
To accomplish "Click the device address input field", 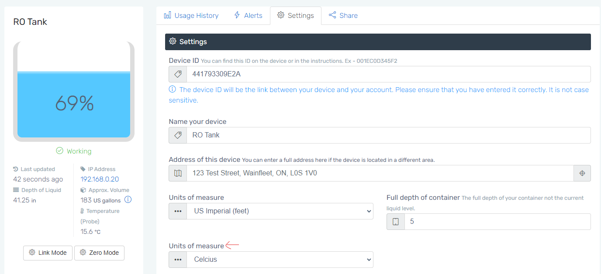I will (380, 173).
